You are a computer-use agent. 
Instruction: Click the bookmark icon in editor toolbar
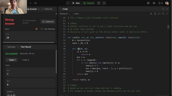[155, 14]
